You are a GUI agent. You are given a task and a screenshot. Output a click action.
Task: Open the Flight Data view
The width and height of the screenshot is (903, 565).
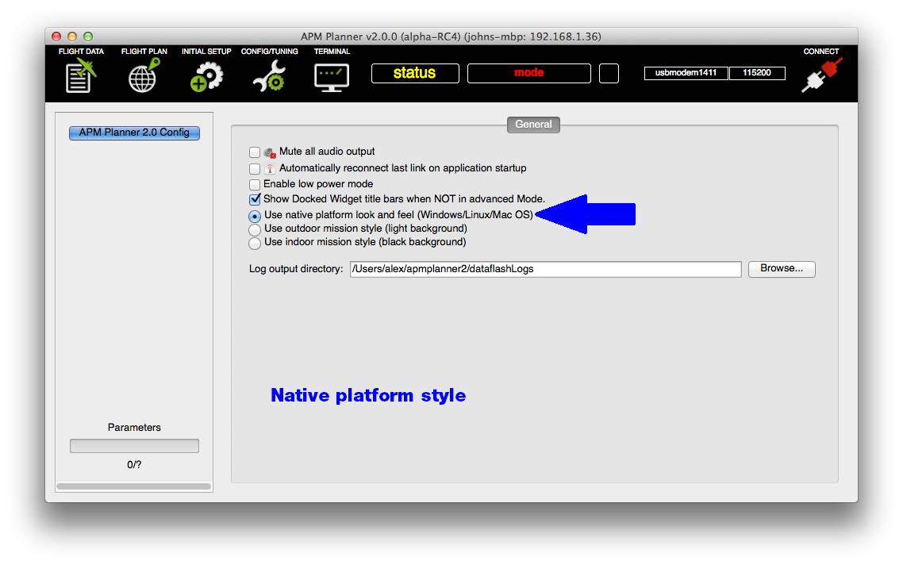coord(79,75)
